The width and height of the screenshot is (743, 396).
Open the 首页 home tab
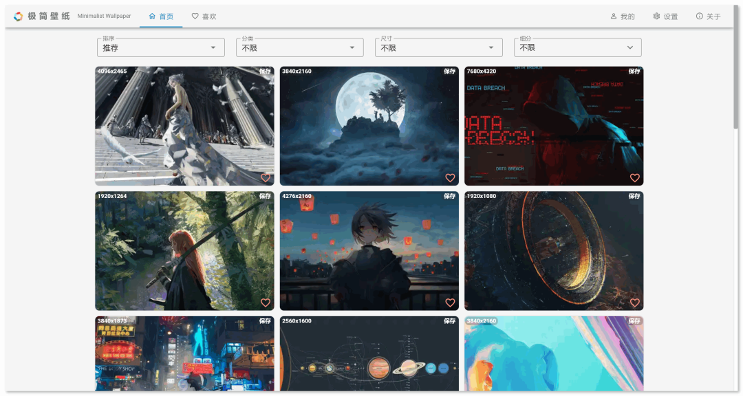click(161, 16)
